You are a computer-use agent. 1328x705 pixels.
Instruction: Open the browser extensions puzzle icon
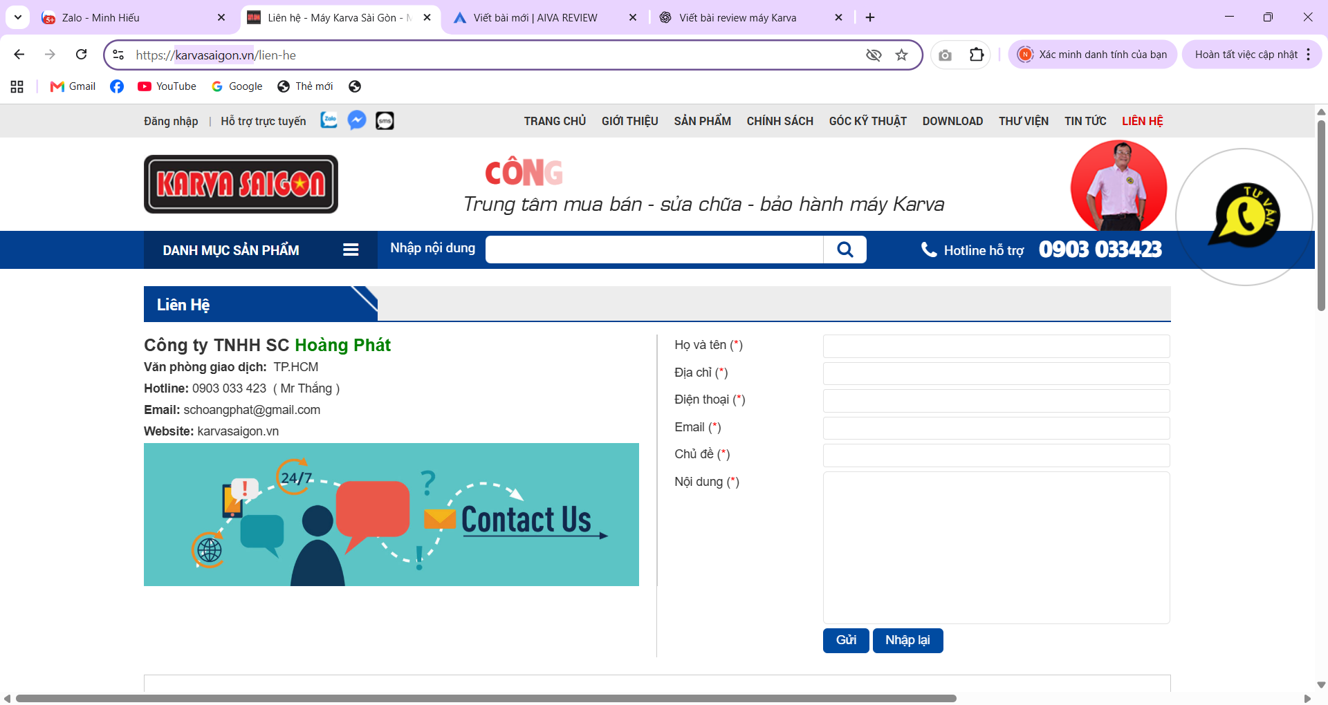tap(976, 55)
